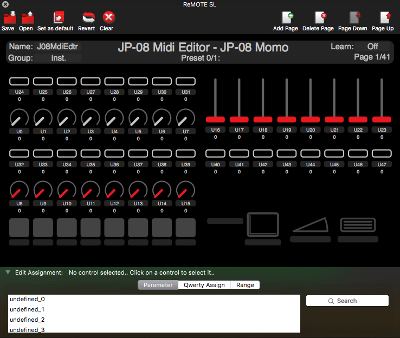The image size is (400, 338).
Task: Select the touchpad control icon
Action: tap(263, 225)
